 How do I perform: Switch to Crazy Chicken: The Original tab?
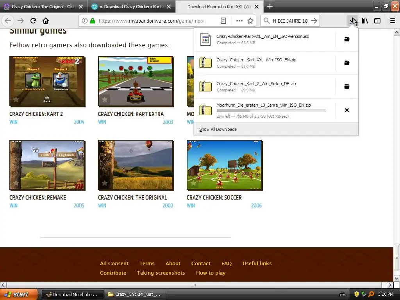pos(43,7)
